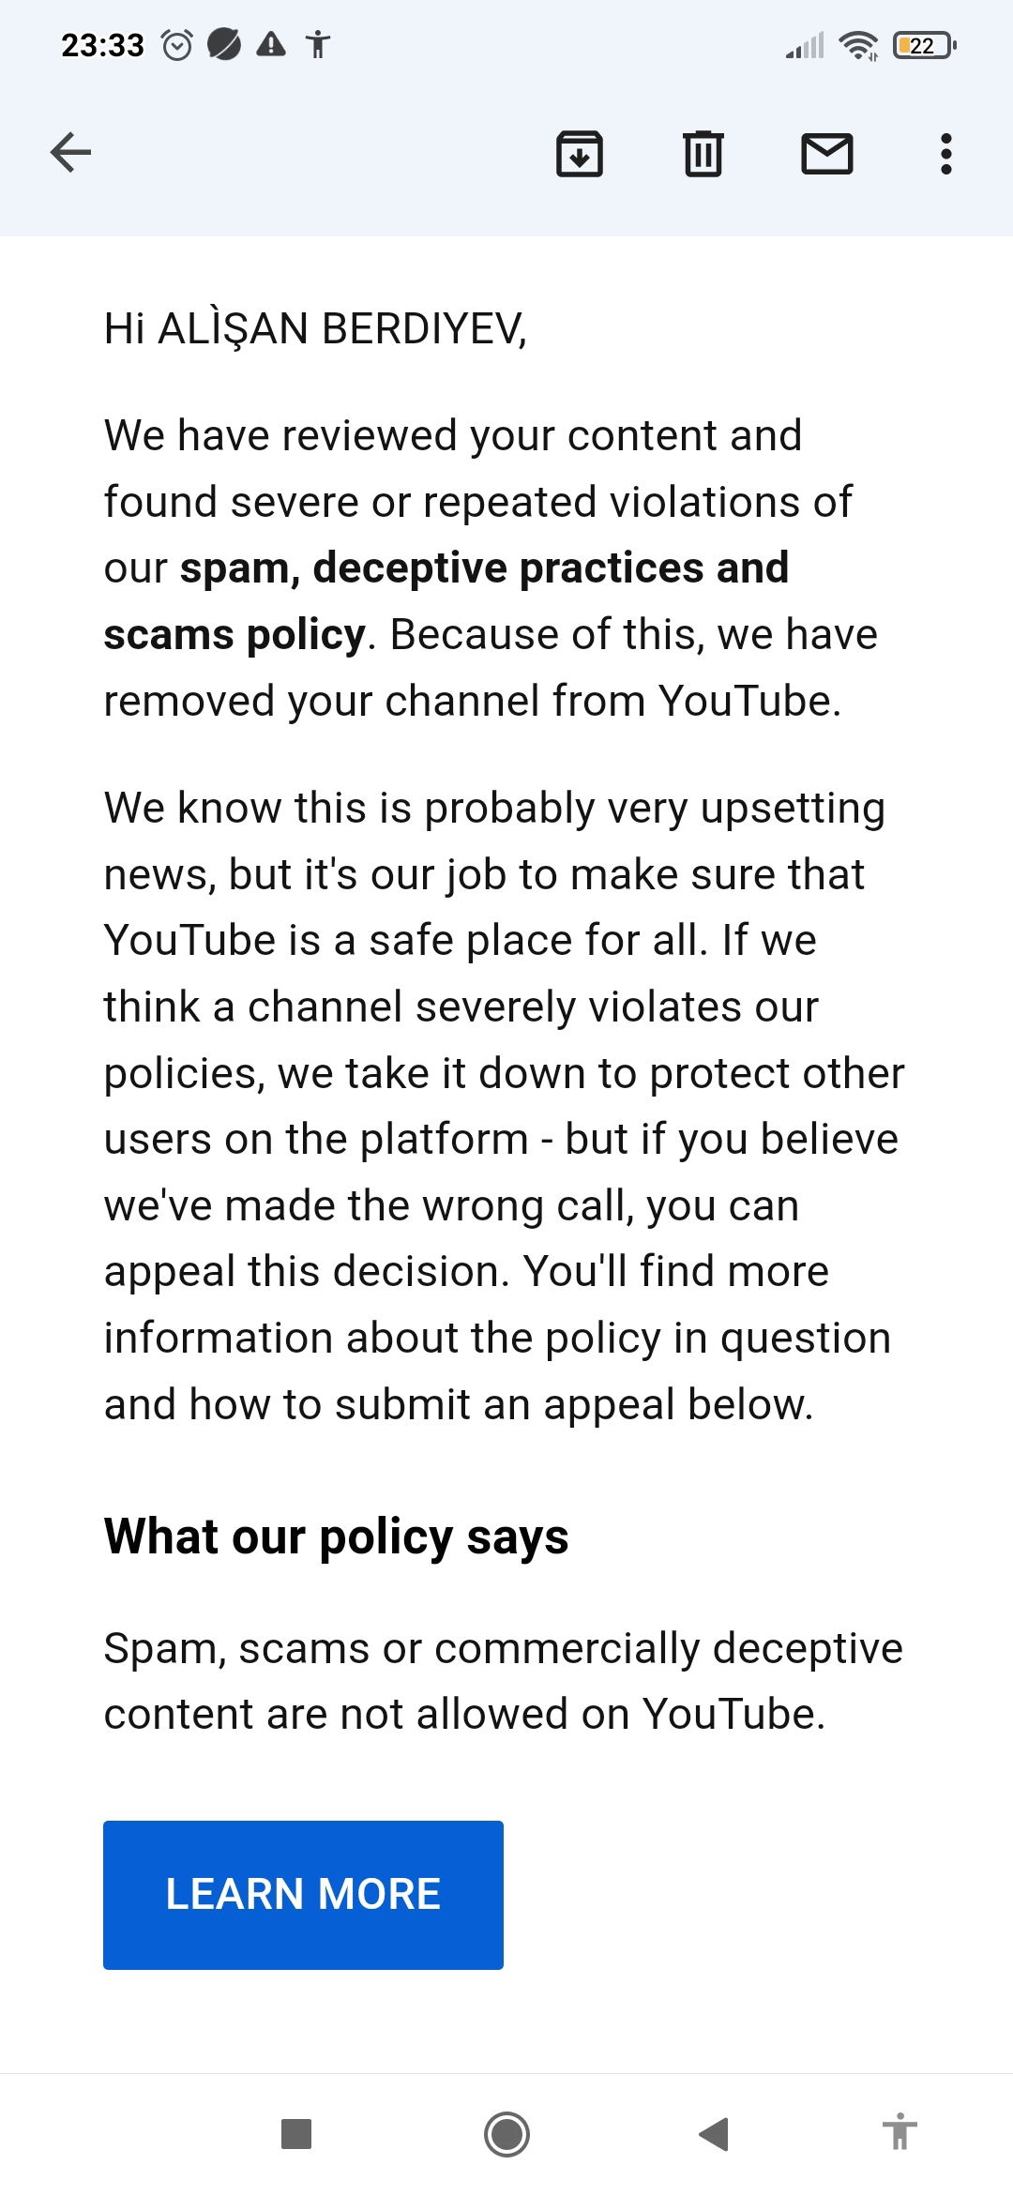
Task: Tap the battery indicator showing 22
Action: click(x=925, y=45)
